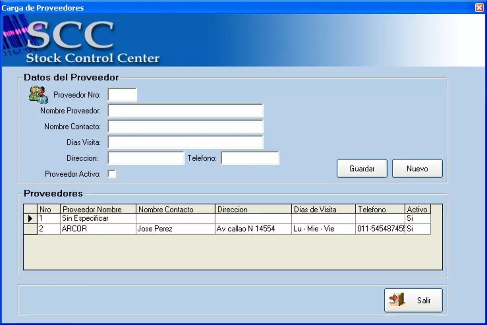487x325 pixels.
Task: Click the empty Direccion cell of row 1
Action: tap(253, 219)
